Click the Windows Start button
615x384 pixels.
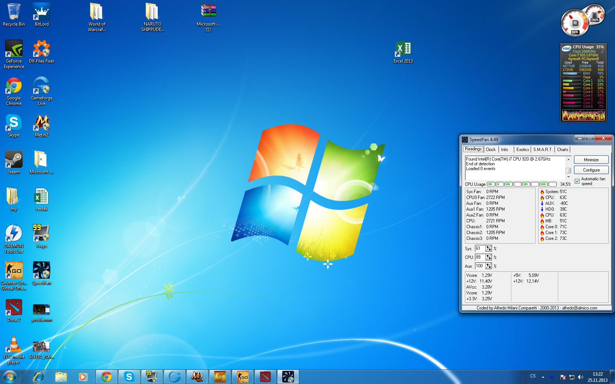[10, 377]
